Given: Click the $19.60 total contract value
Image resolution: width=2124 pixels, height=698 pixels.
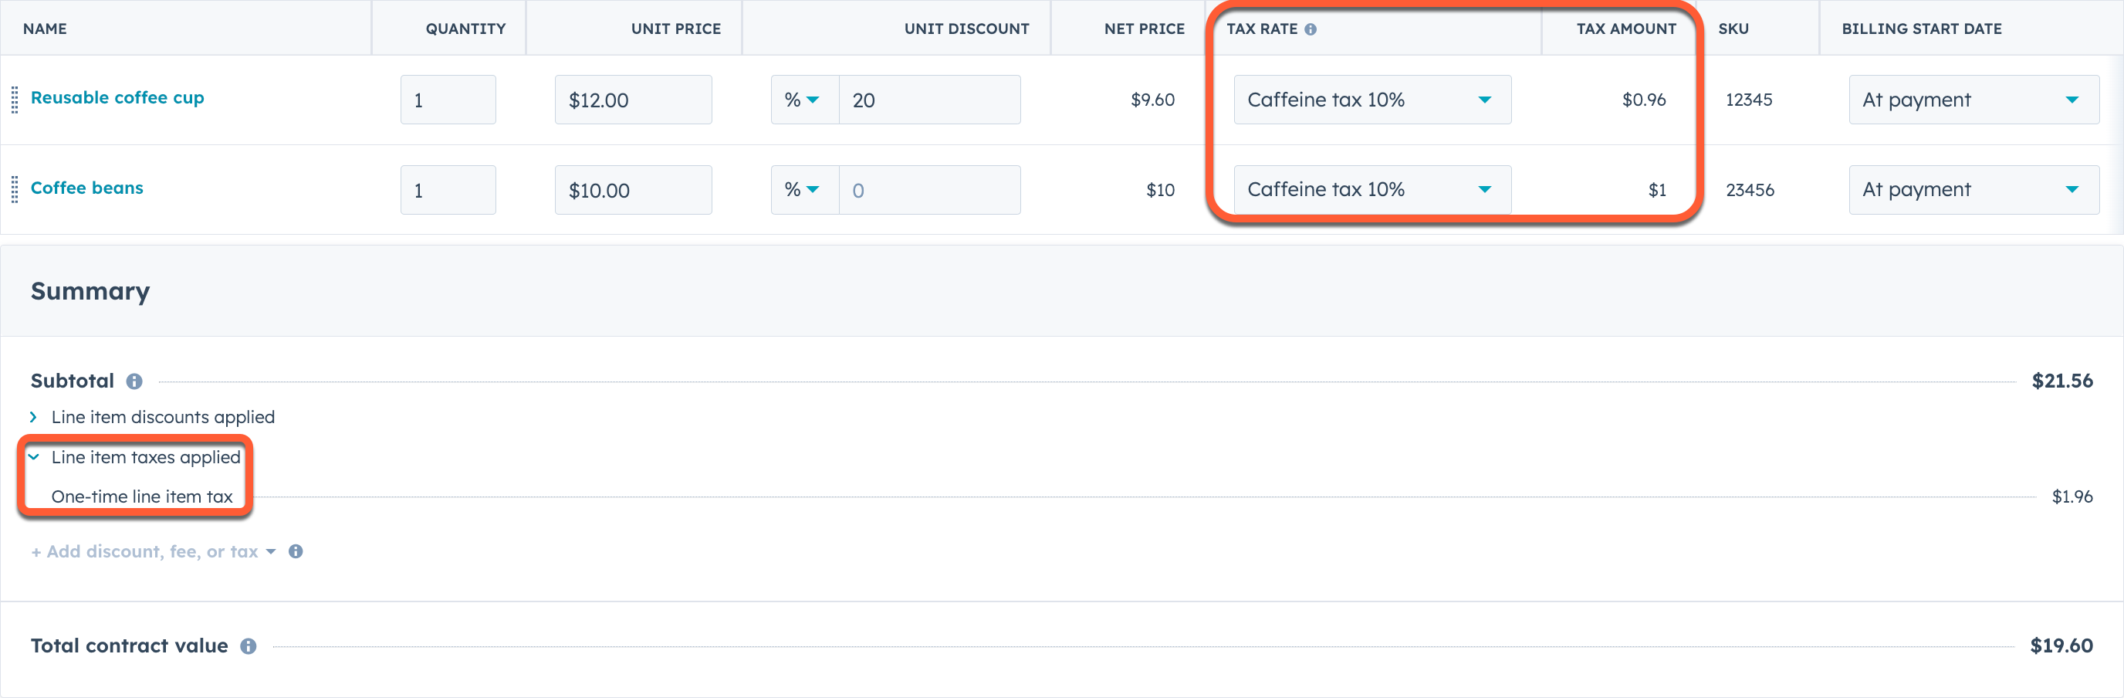Looking at the screenshot, I should click(x=2061, y=646).
